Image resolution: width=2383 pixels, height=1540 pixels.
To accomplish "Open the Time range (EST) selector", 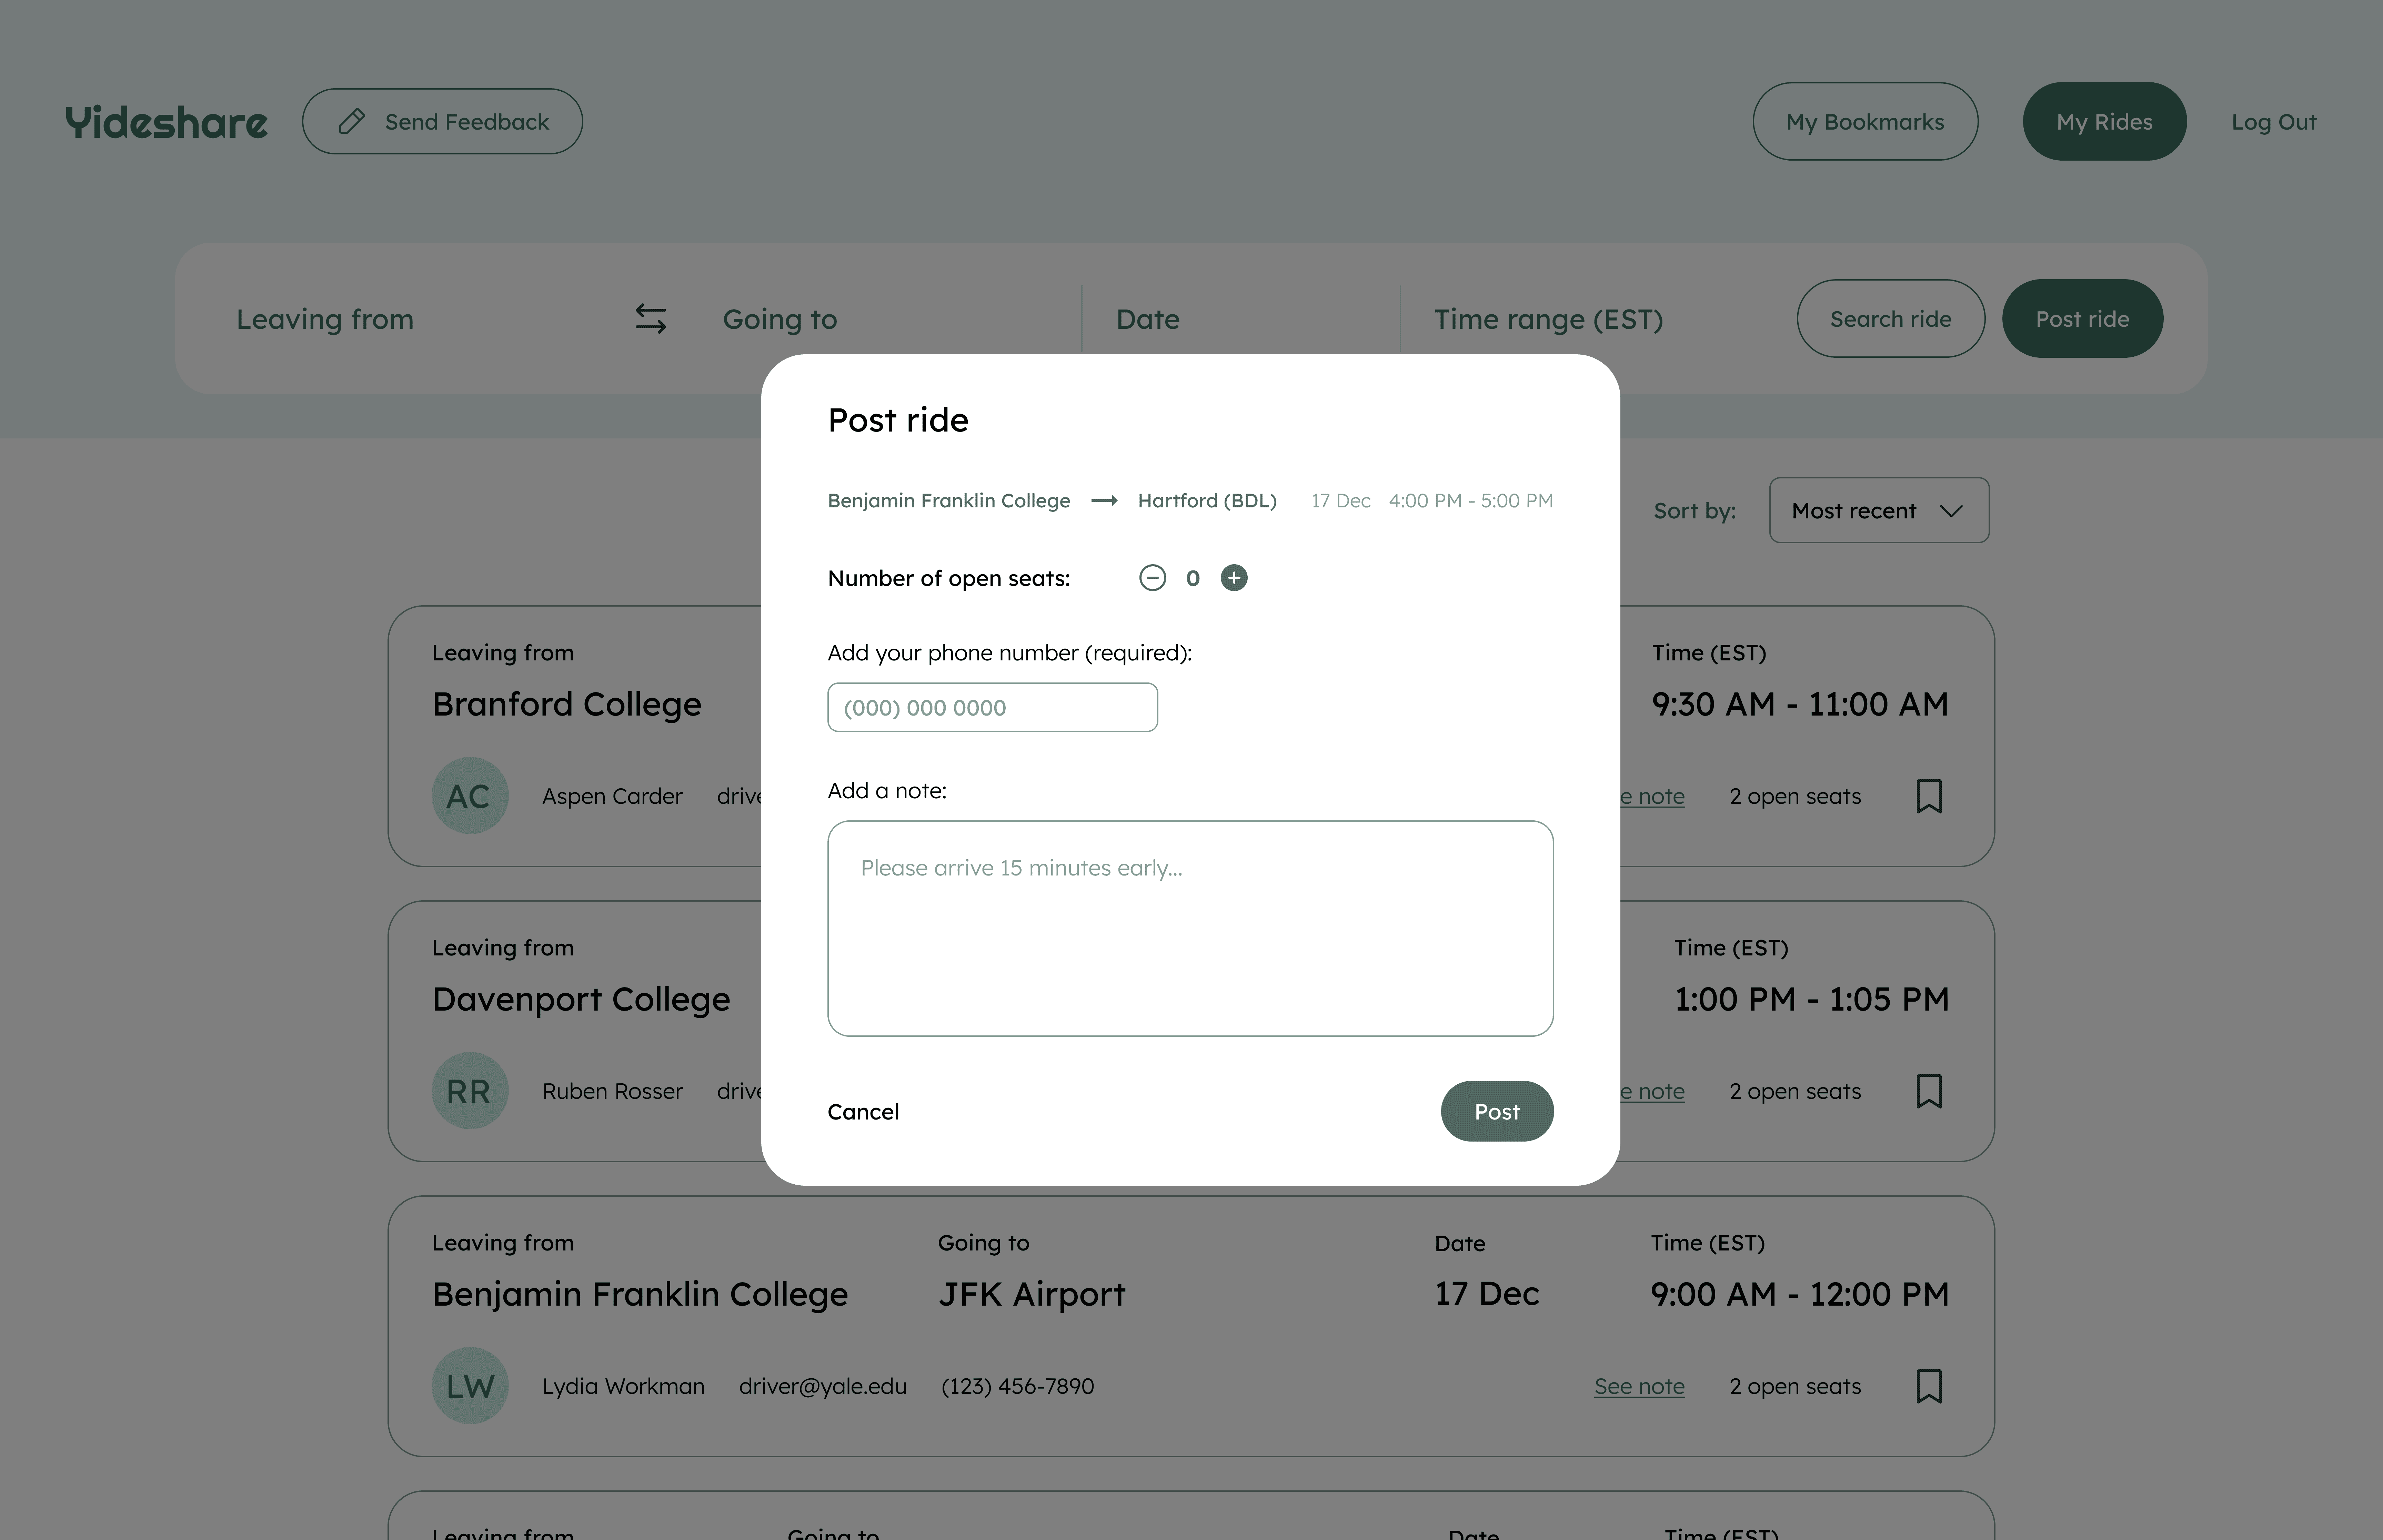I will [x=1548, y=319].
